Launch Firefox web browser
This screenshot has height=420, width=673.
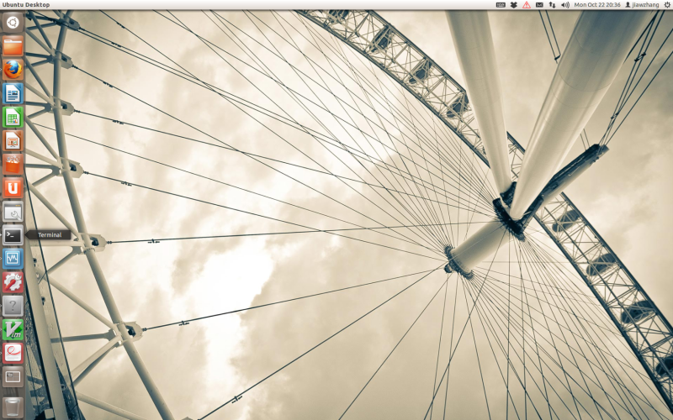[x=13, y=69]
